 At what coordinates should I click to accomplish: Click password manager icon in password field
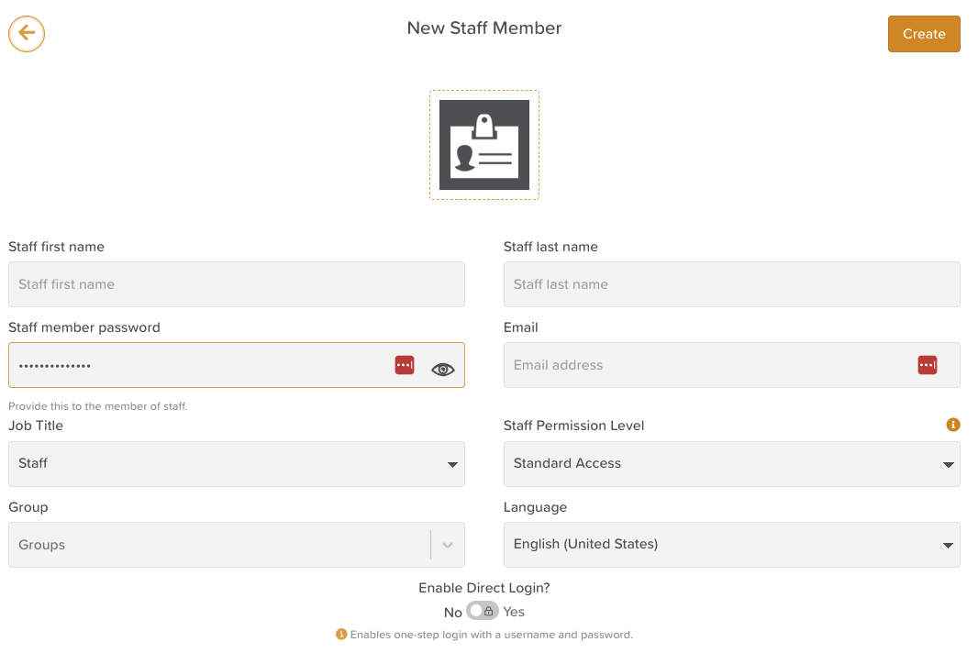pos(405,365)
